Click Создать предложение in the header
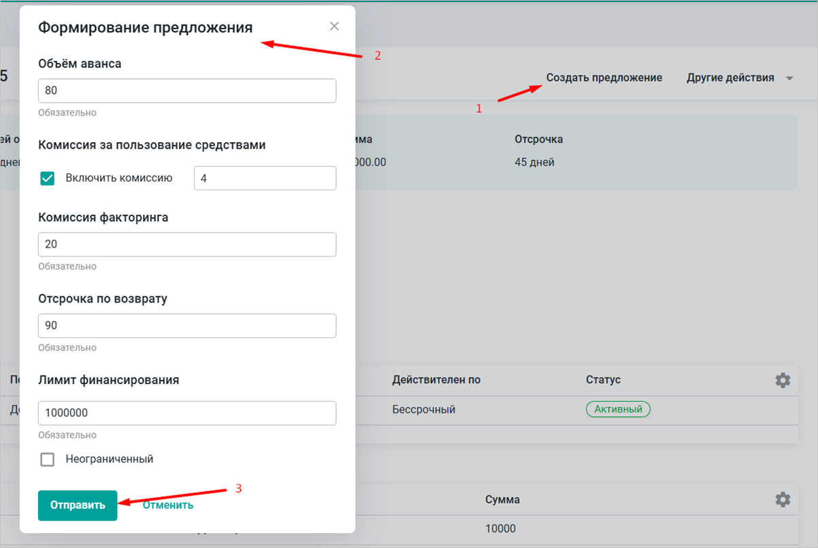 [x=604, y=78]
